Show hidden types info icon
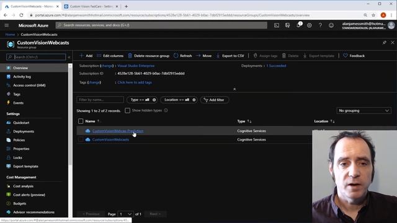This screenshot has width=397, height=223. (166, 110)
